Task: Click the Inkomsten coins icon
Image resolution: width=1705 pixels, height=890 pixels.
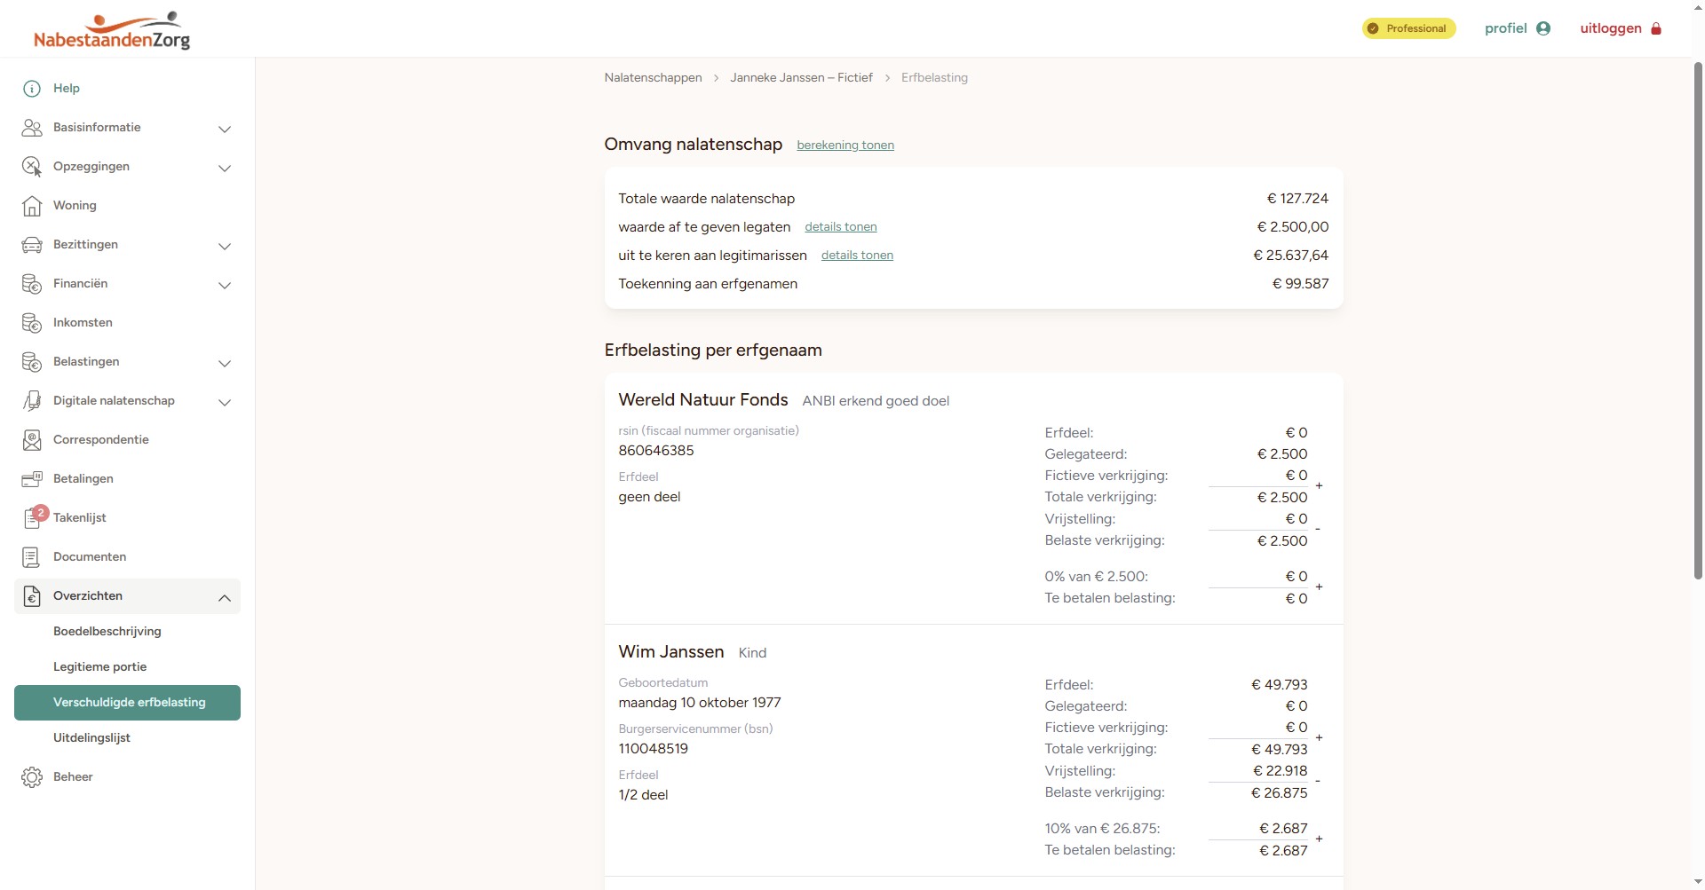Action: click(x=32, y=323)
